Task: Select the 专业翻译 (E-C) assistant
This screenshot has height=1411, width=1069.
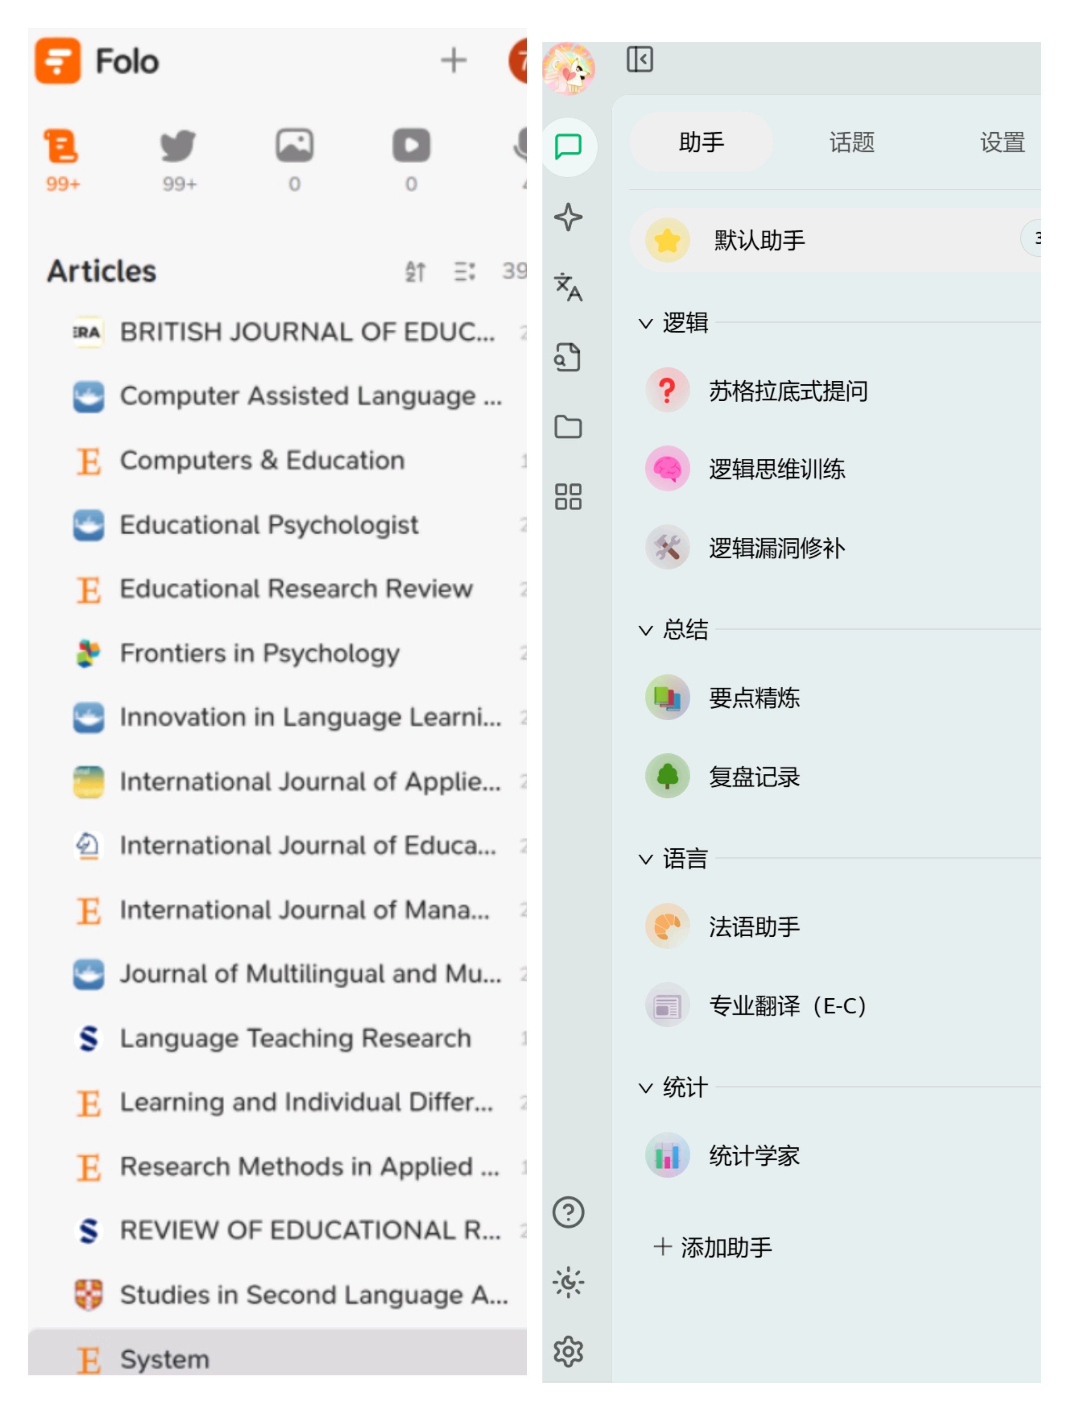Action: [835, 1005]
